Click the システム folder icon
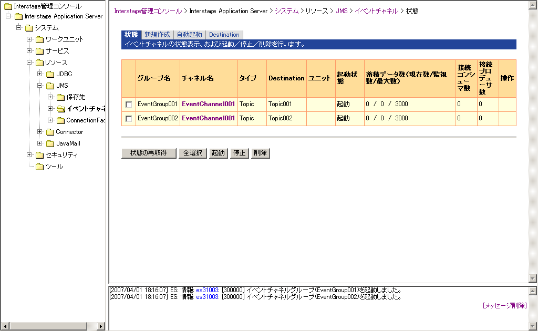Image resolution: width=538 pixels, height=331 pixels. pos(29,28)
